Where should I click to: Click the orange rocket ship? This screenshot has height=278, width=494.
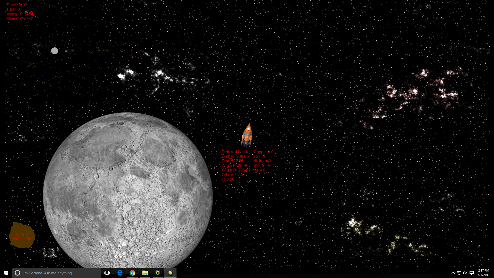click(x=247, y=135)
